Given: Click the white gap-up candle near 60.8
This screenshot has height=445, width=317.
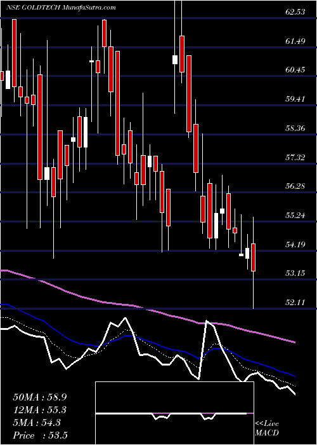Looking at the screenshot, I should point(175,60).
